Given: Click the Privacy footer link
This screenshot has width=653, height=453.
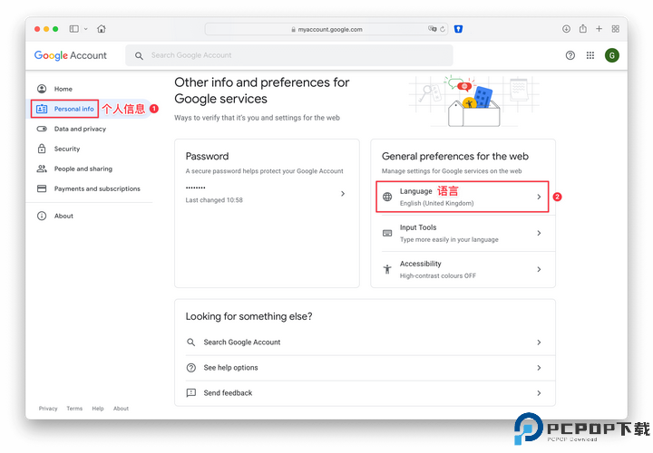Looking at the screenshot, I should [x=48, y=409].
